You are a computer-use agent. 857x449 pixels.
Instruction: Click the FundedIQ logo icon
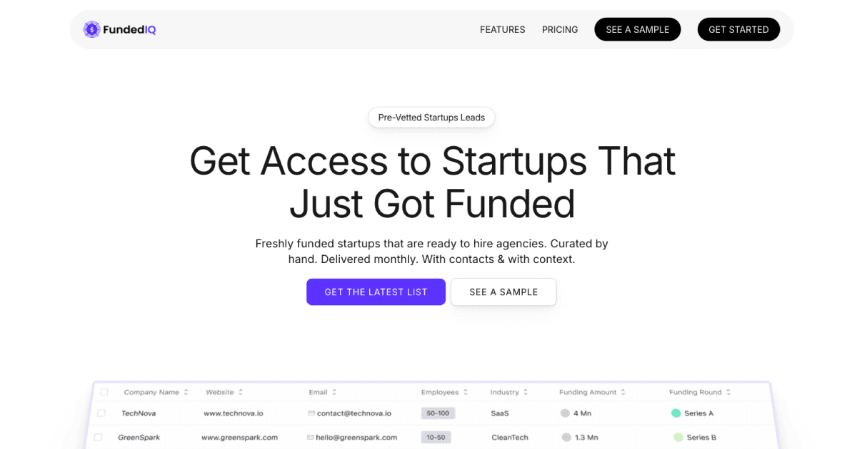click(91, 29)
